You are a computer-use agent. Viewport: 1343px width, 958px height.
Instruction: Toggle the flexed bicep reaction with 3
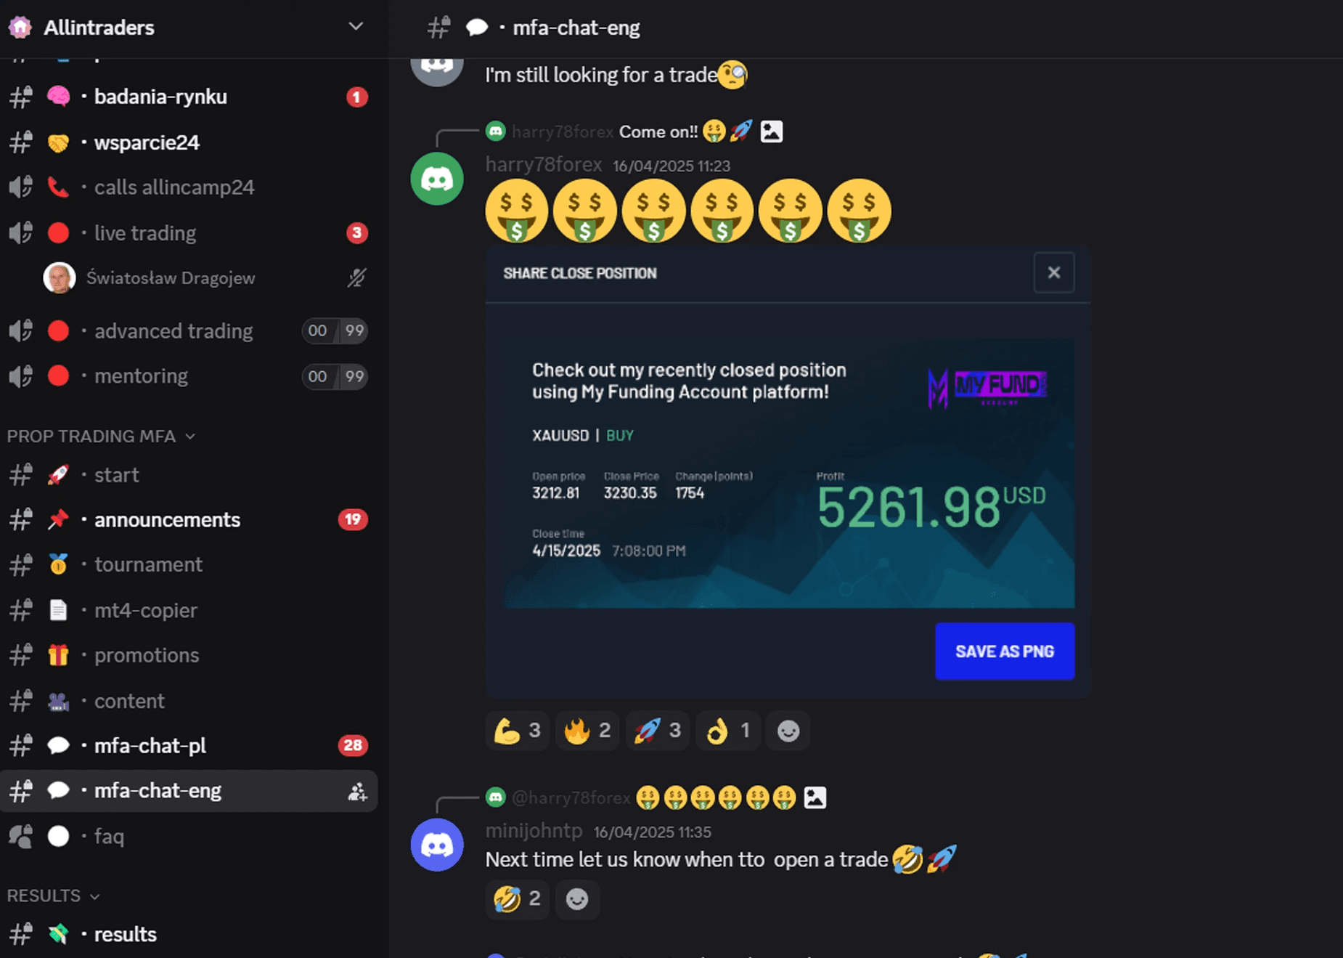pos(517,731)
